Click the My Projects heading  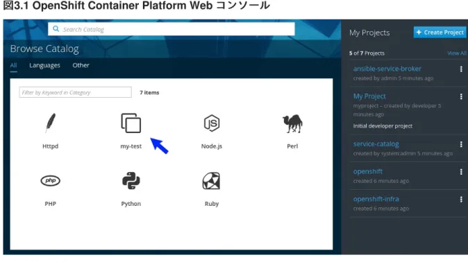(369, 33)
